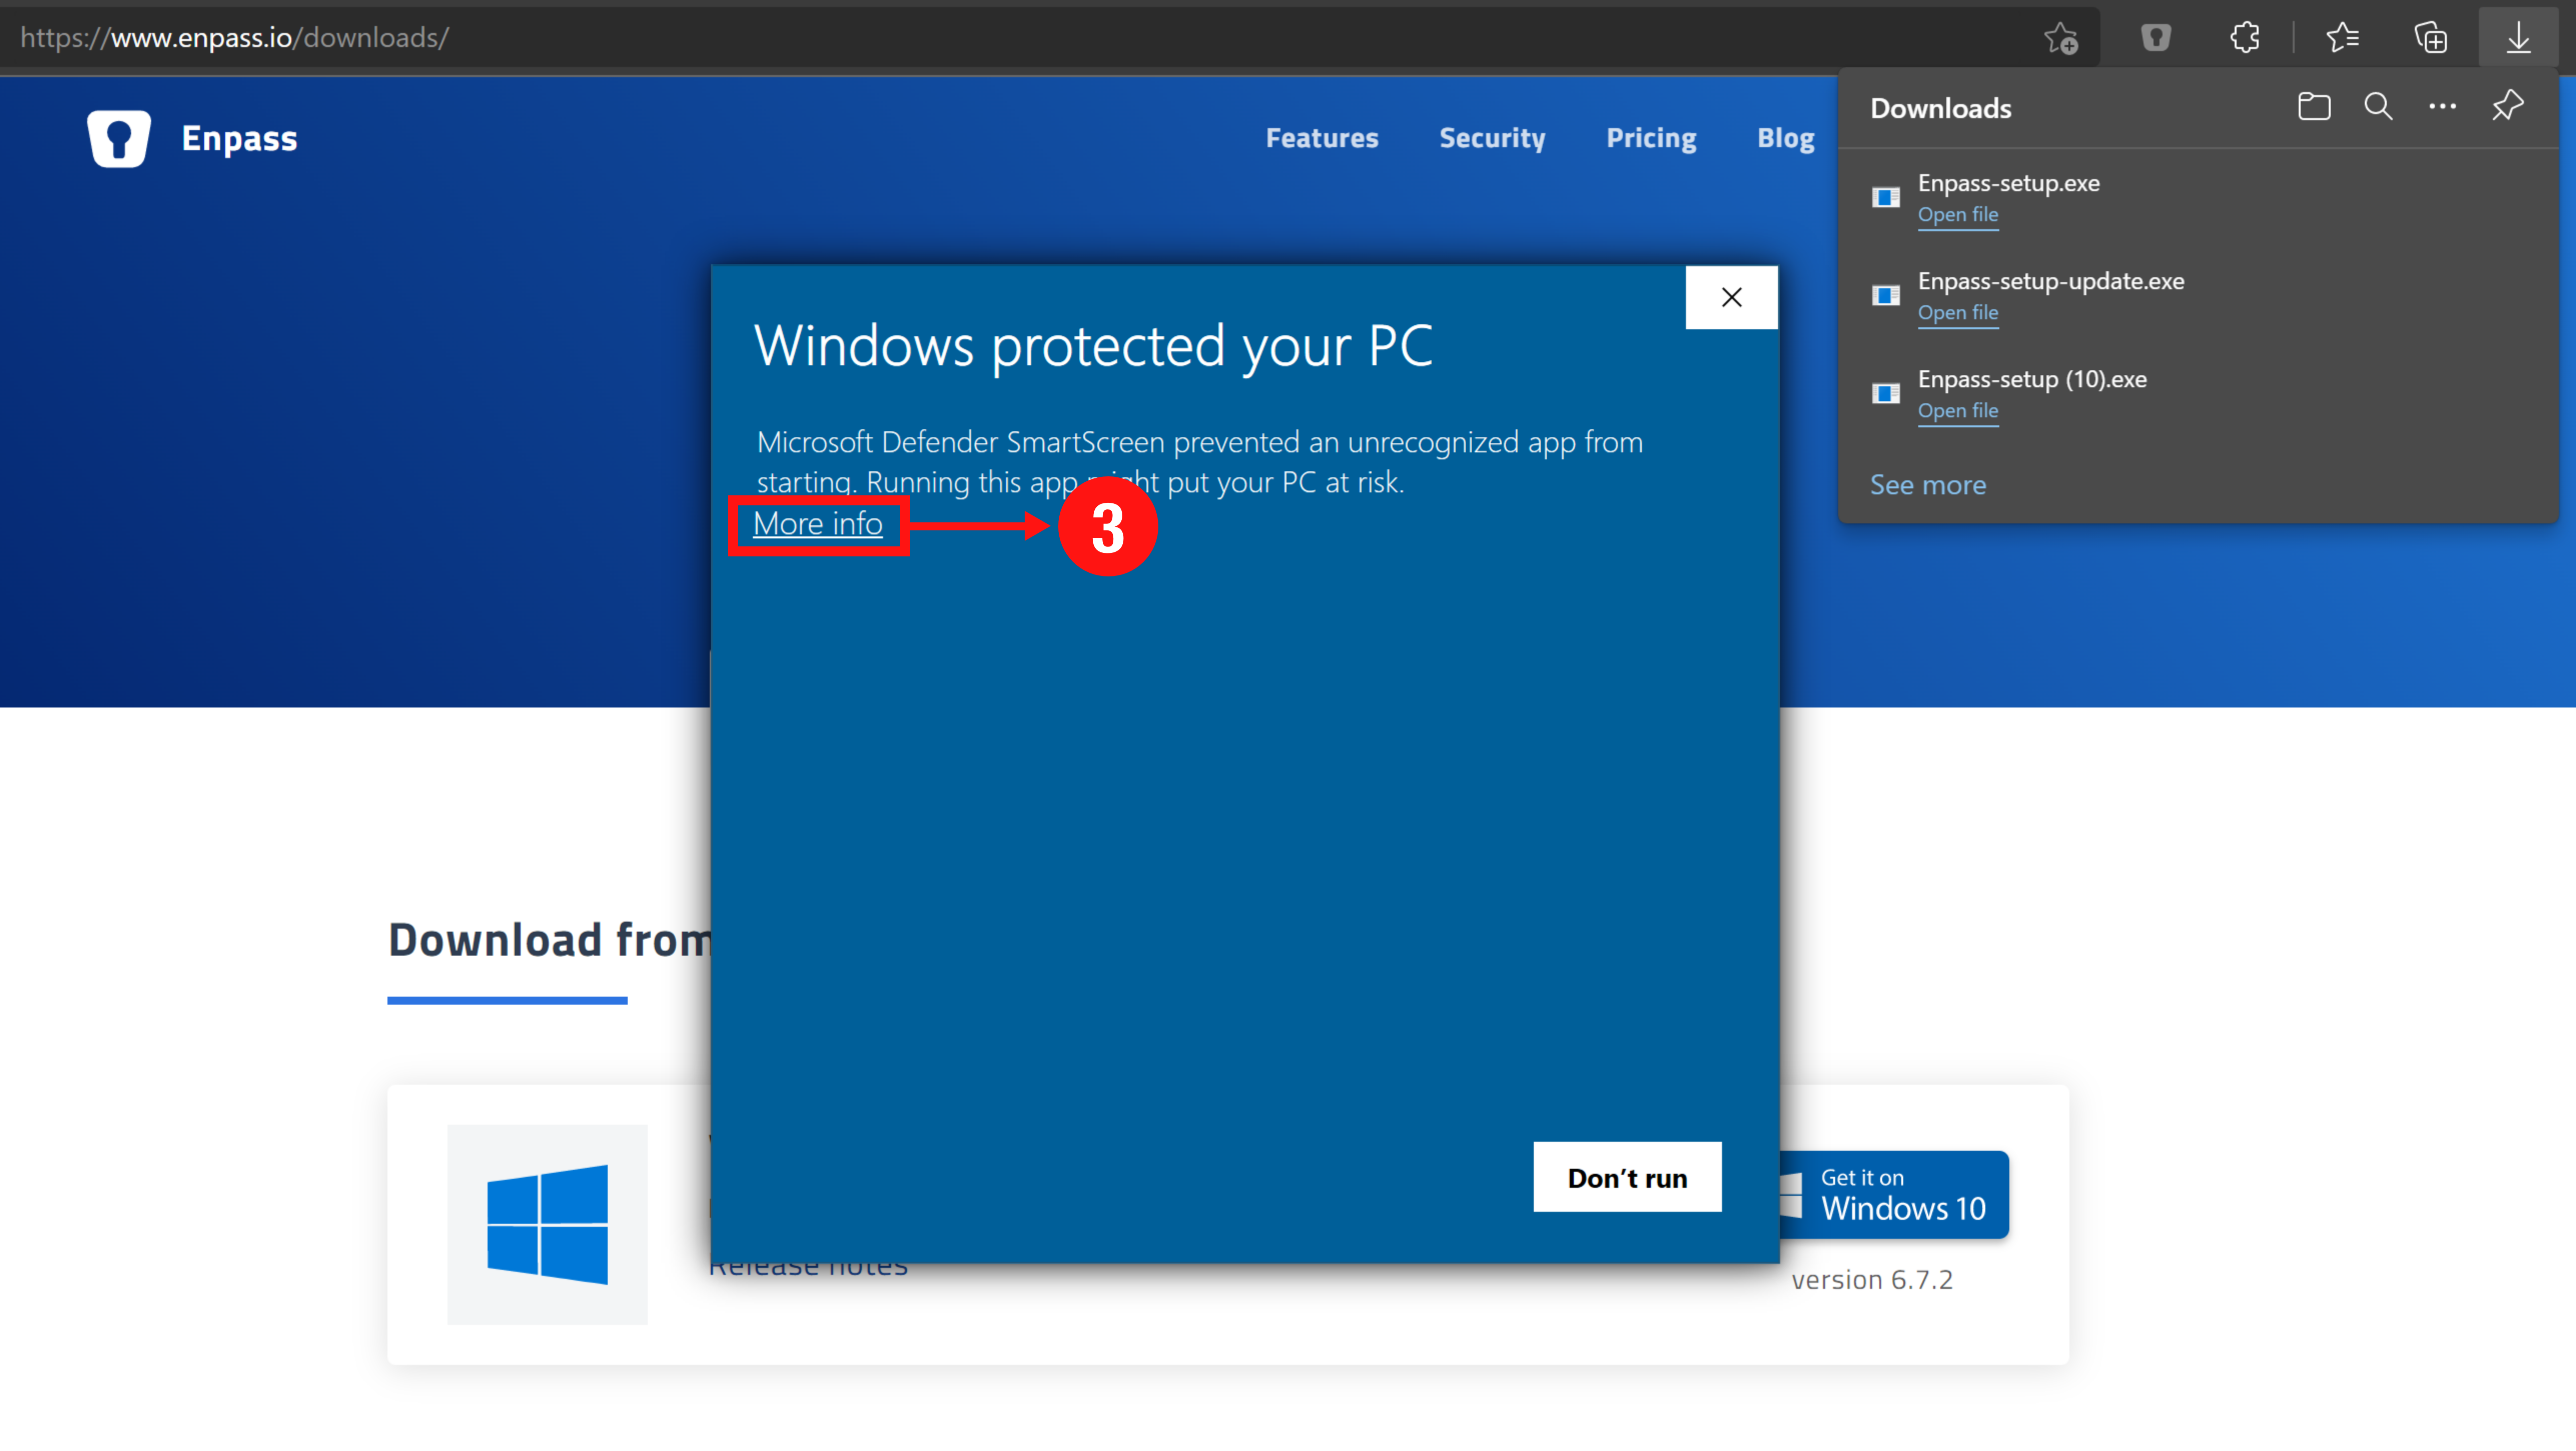Image resolution: width=2576 pixels, height=1451 pixels.
Task: Click the Windows logo thumbnail
Action: (x=547, y=1224)
